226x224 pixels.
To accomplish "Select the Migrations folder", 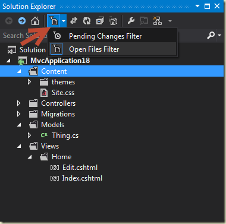I will (x=58, y=114).
